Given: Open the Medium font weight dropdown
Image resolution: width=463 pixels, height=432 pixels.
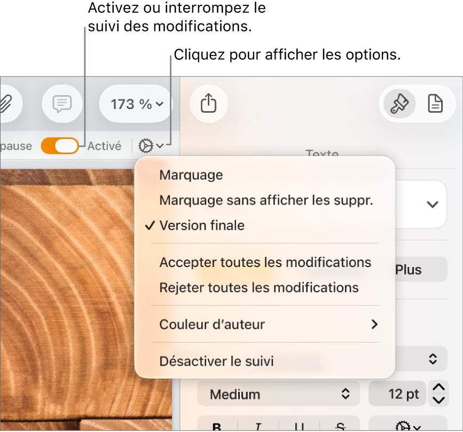Looking at the screenshot, I should click(x=278, y=394).
